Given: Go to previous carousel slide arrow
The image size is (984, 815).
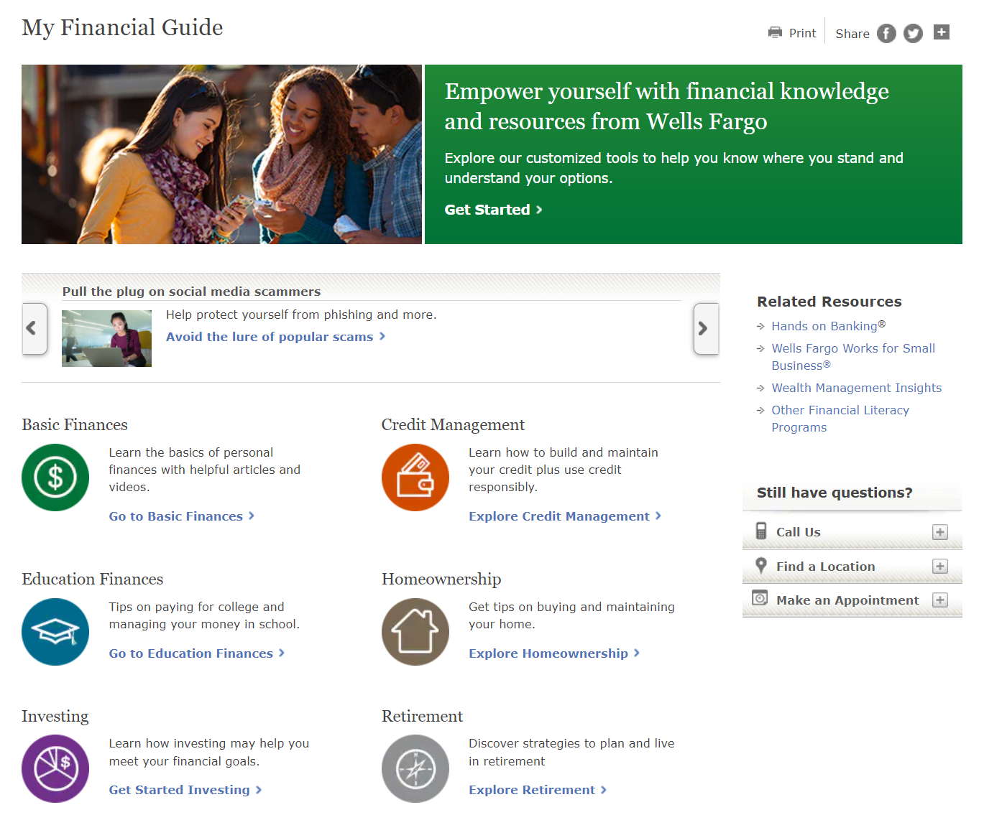Looking at the screenshot, I should 35,328.
